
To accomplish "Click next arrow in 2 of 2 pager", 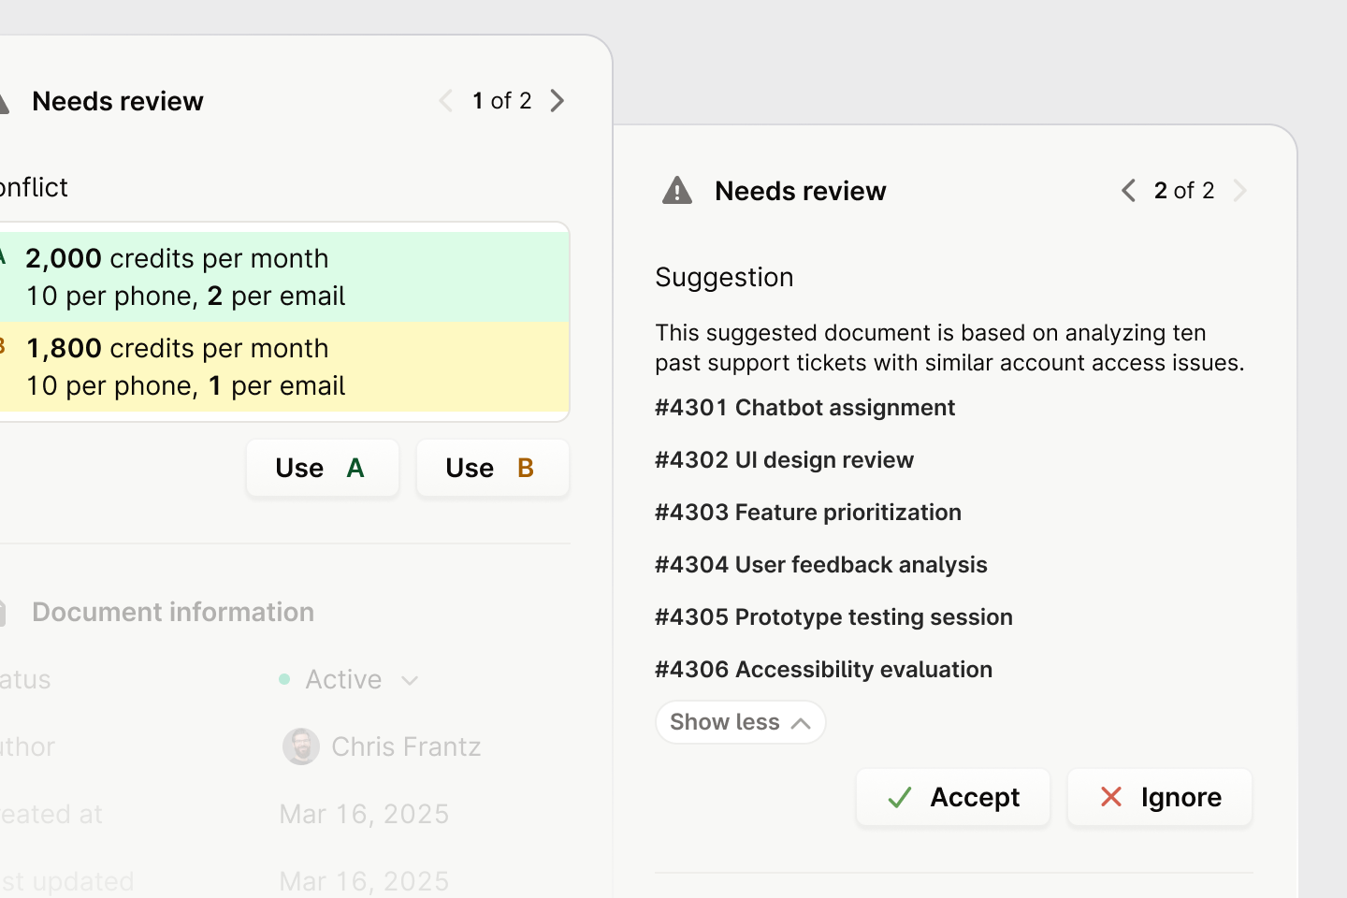I will click(x=1240, y=191).
